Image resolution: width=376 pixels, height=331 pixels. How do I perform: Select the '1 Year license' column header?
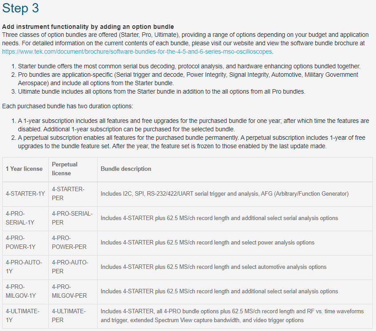25,169
